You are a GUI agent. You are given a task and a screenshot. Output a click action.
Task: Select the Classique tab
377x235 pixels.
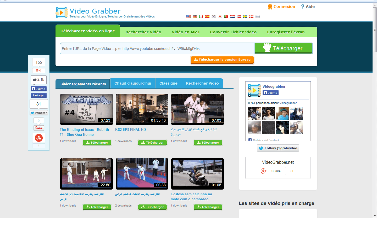click(x=168, y=83)
